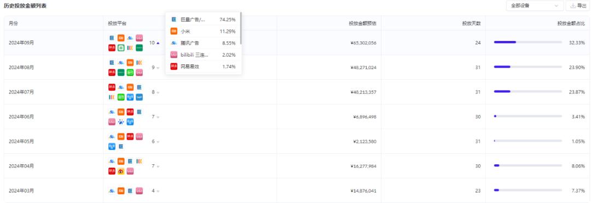Click the 投放金额预估 column header
Viewport: 591px width, 203px height.
pyautogui.click(x=362, y=23)
